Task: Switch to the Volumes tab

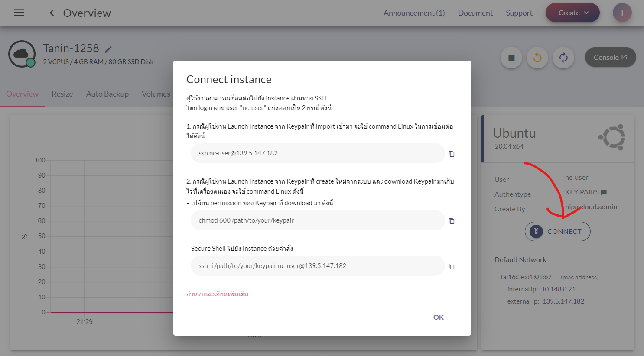Action: tap(156, 94)
